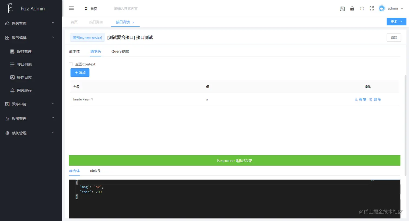The height and width of the screenshot is (221, 409).
Task: Click the 权限管理 lock icon
Action: point(7,119)
